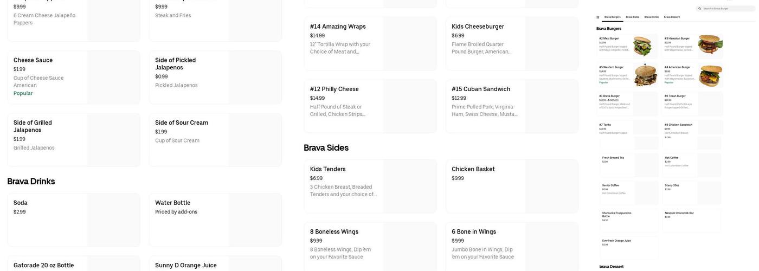Screen dimensions: 759x271
Task: Open the #3 Hawaiian Burger image
Action: coord(710,44)
